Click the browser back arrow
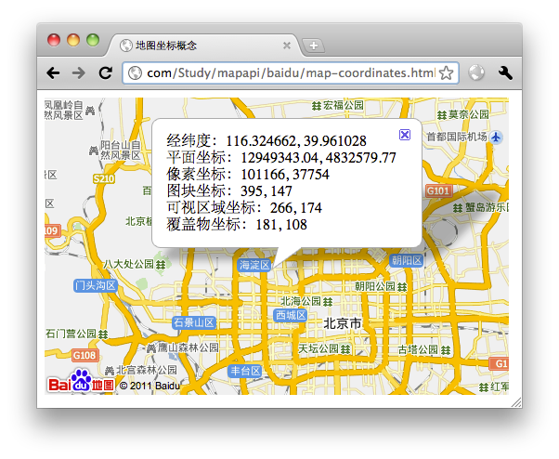Viewport: 559px width, 459px height. coord(54,73)
